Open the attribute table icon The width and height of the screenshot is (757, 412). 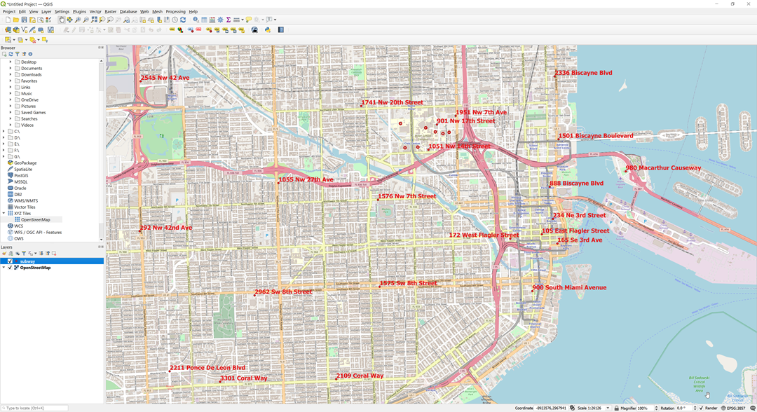click(x=204, y=20)
